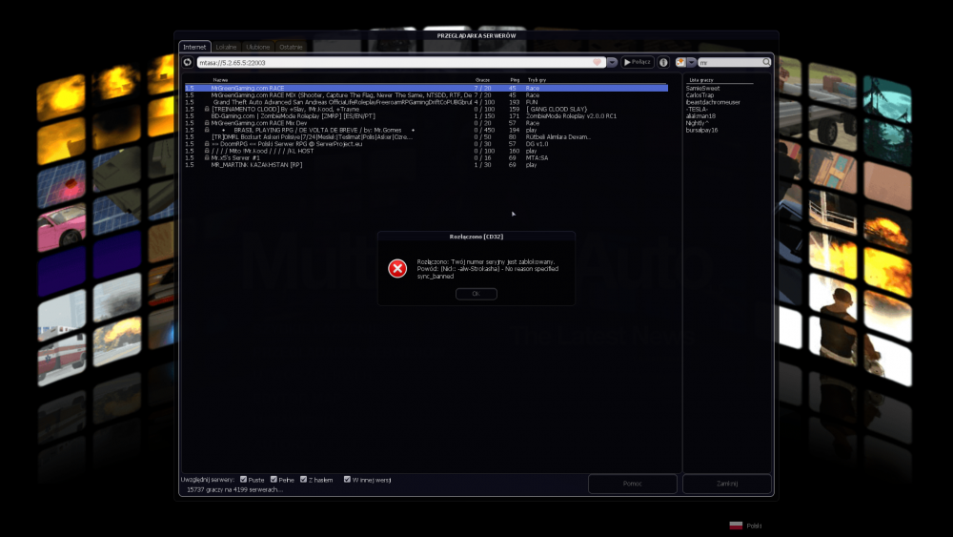Image resolution: width=953 pixels, height=537 pixels.
Task: Click the mtasa server address field
Action: (391, 62)
